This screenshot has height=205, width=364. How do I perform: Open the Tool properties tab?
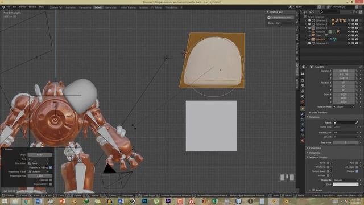[303, 73]
